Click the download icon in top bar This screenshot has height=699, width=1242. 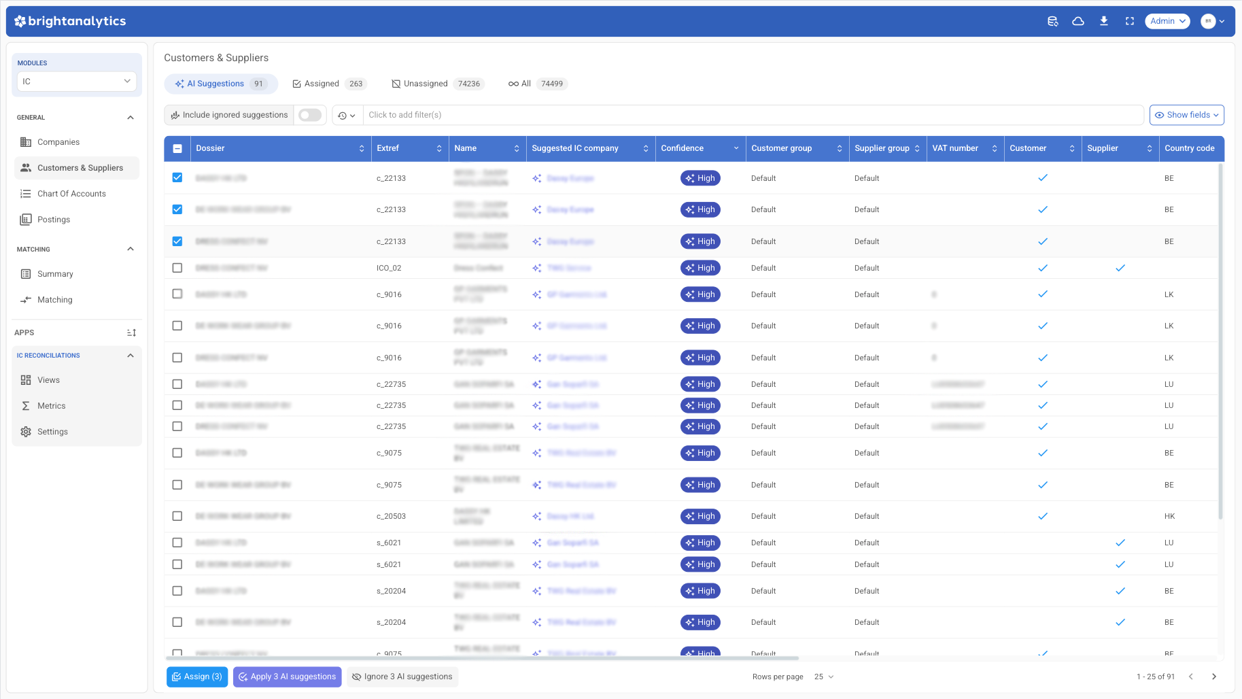pyautogui.click(x=1104, y=21)
